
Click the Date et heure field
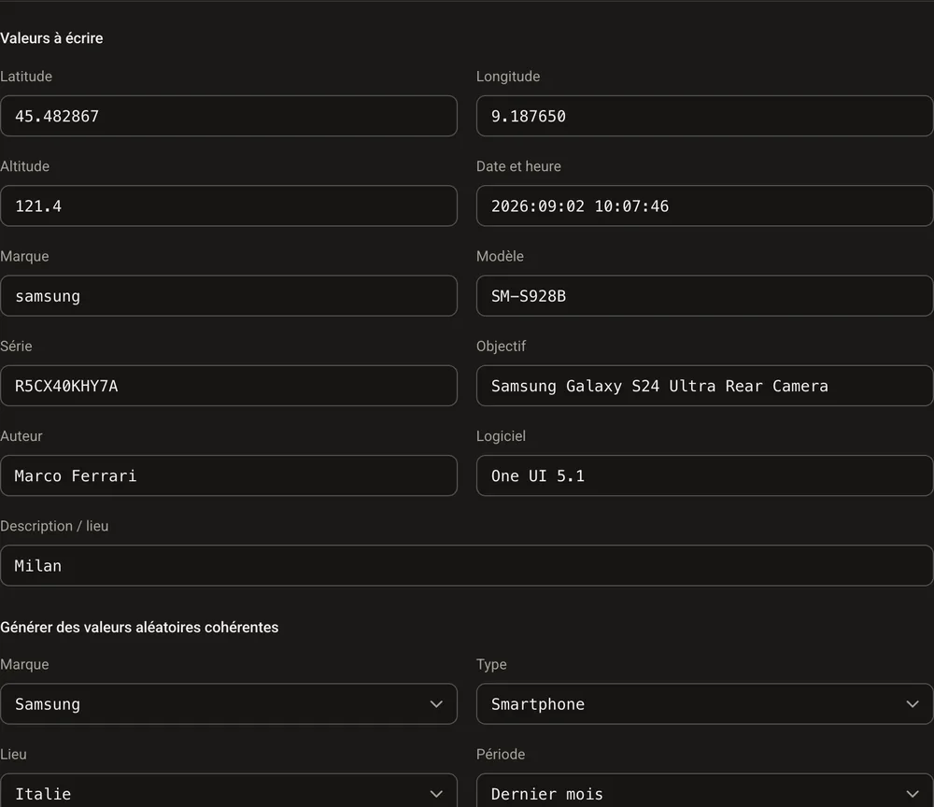(704, 206)
